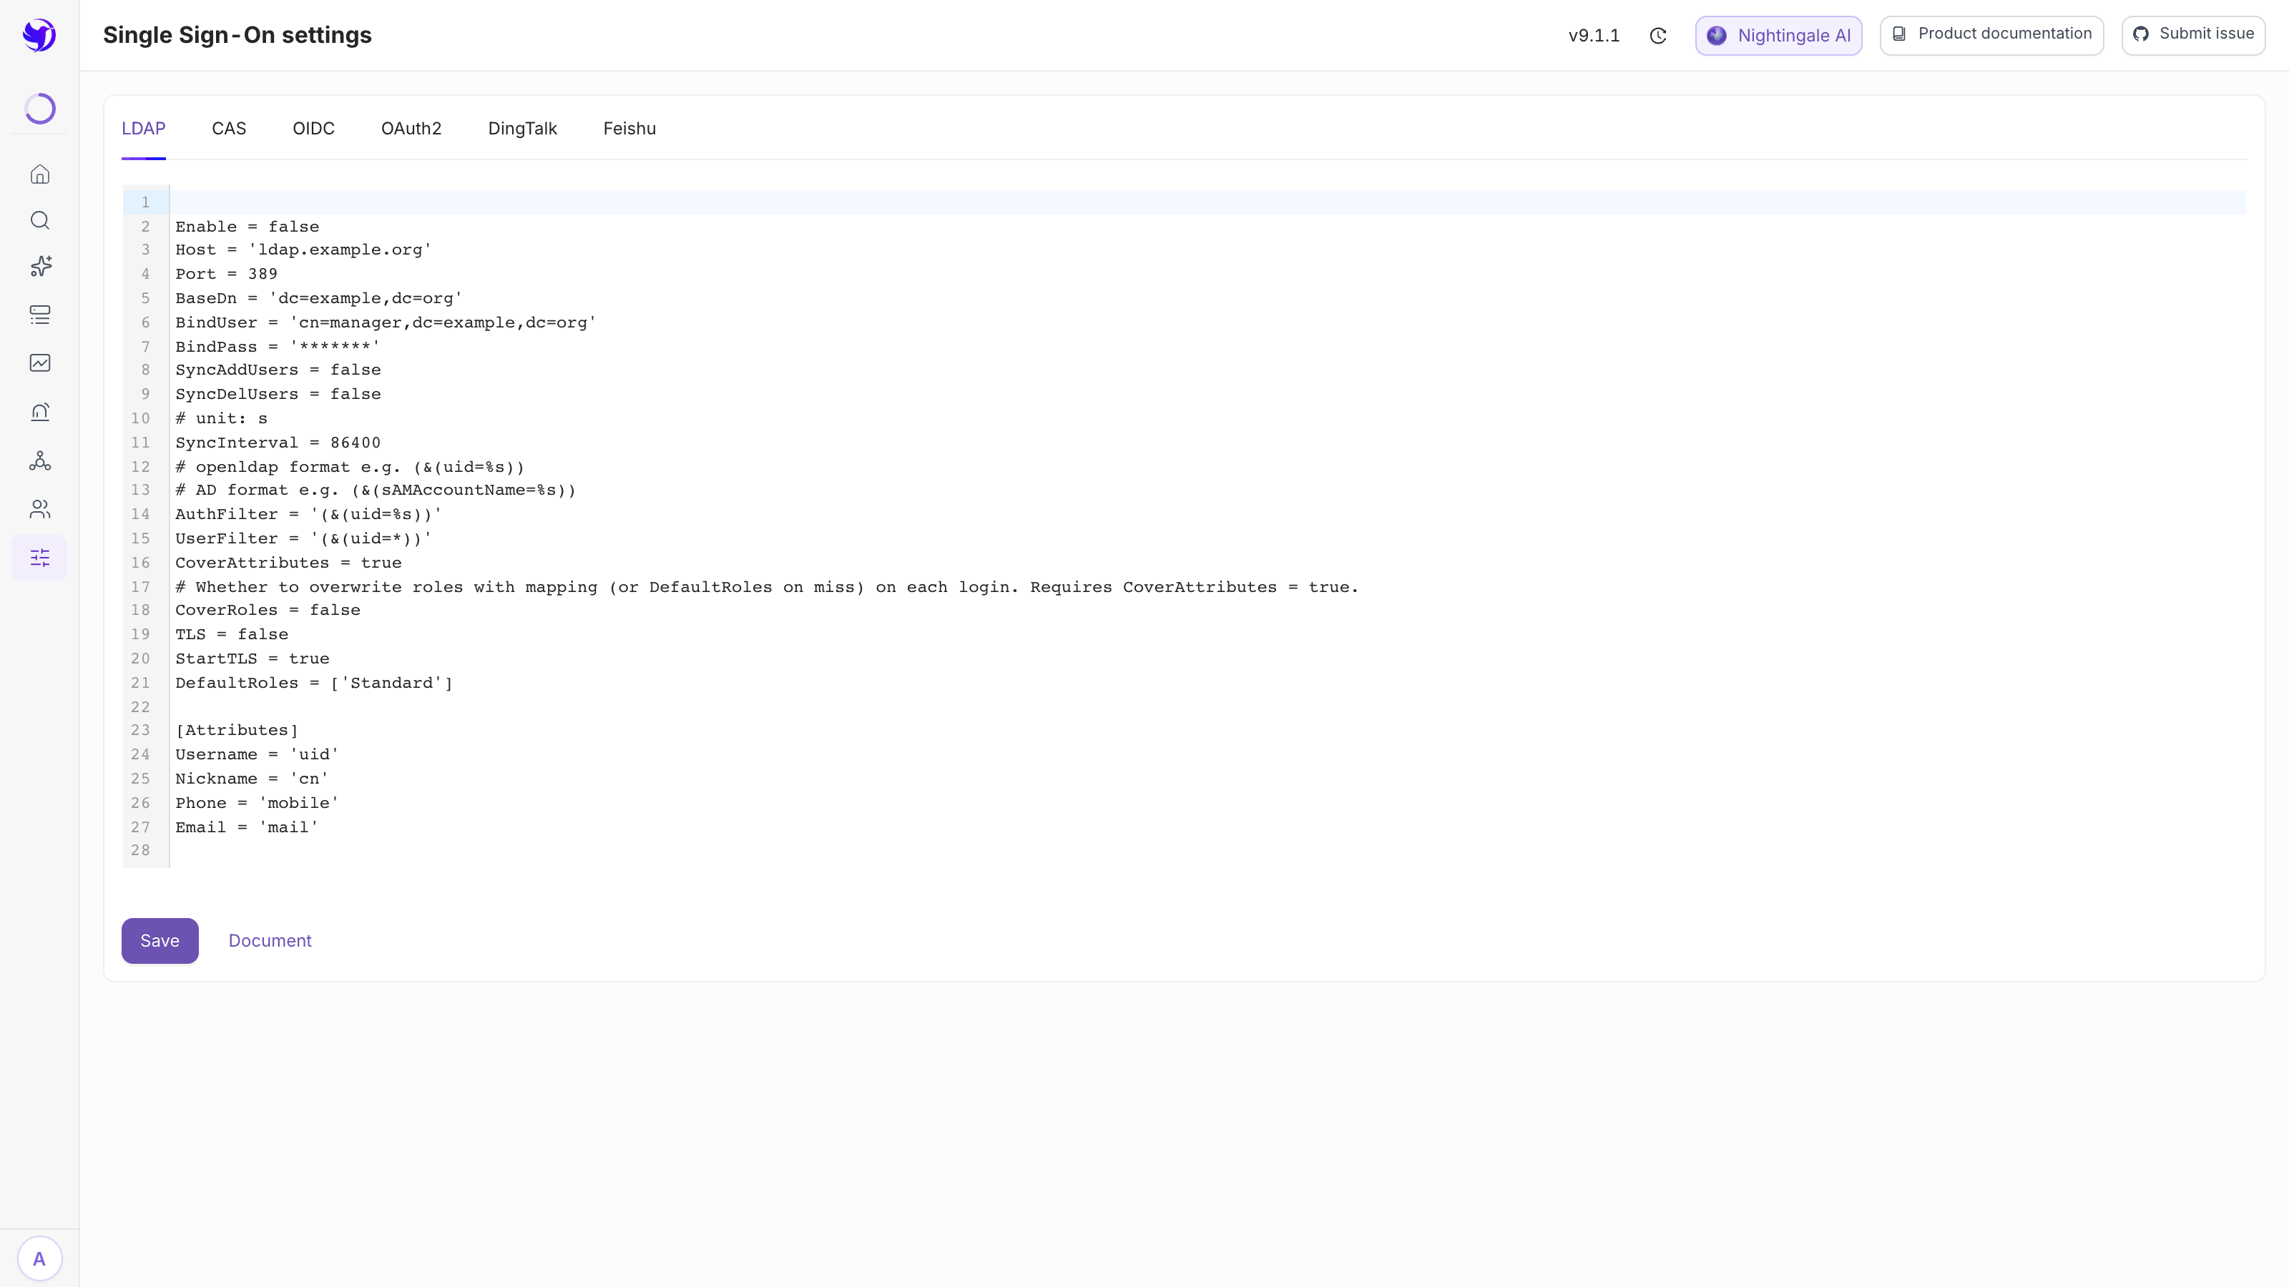Click line "SyncInterval = 86400"
The width and height of the screenshot is (2289, 1287).
tap(278, 443)
